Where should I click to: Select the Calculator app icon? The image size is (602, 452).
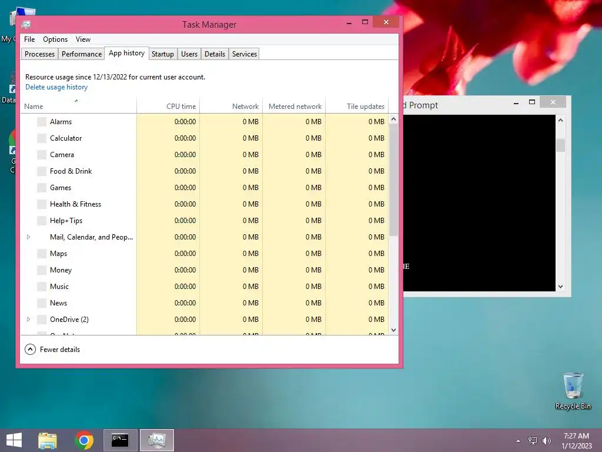point(42,138)
